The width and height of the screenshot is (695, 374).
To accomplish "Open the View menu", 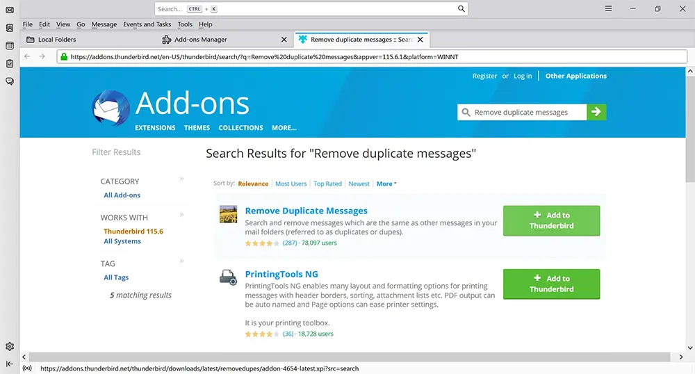I will [x=63, y=24].
